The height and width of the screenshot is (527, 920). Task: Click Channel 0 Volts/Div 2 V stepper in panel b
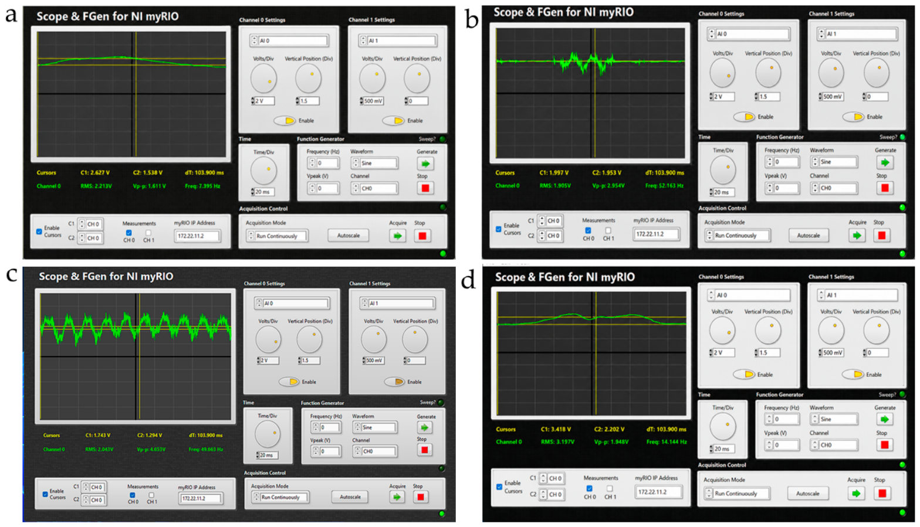[722, 97]
